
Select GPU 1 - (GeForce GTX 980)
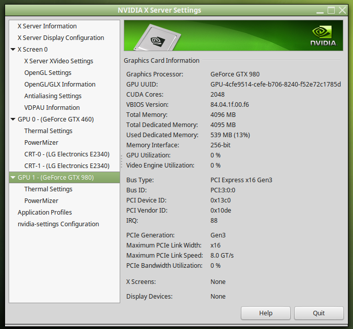[64, 178]
